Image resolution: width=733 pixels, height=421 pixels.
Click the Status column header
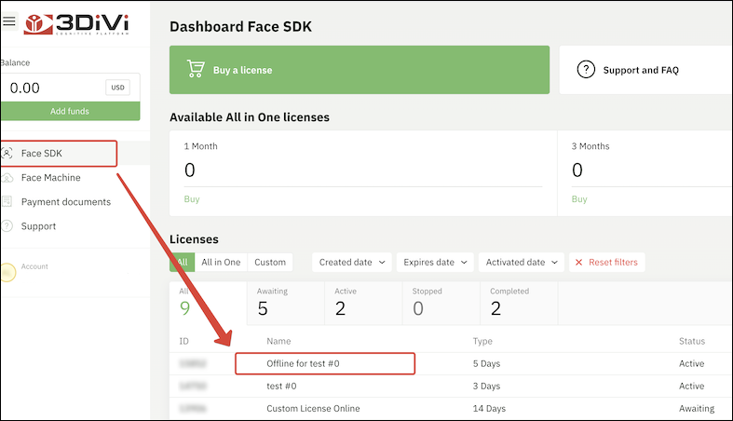coord(692,341)
